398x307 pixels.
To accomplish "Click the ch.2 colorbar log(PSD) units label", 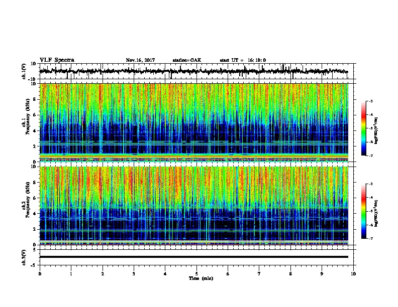I will coord(376,213).
